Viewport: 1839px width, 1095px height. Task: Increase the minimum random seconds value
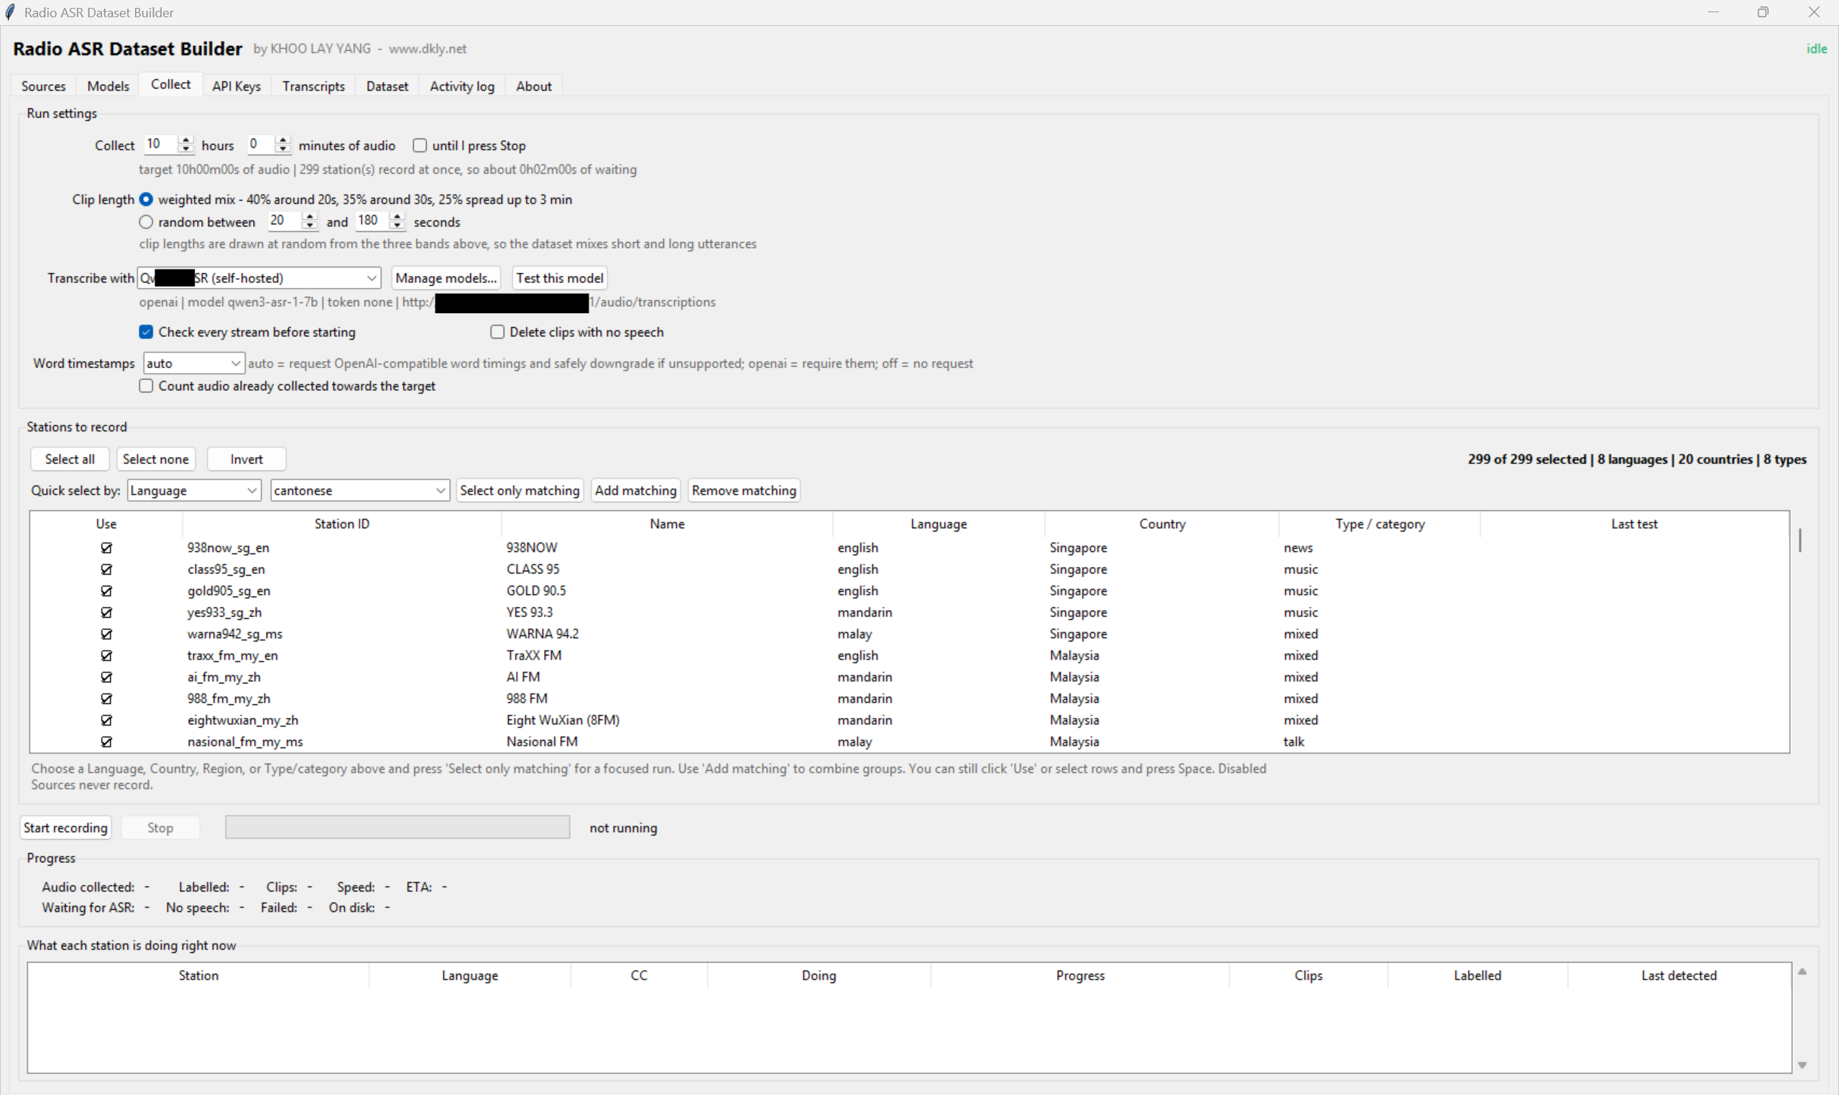(x=310, y=216)
